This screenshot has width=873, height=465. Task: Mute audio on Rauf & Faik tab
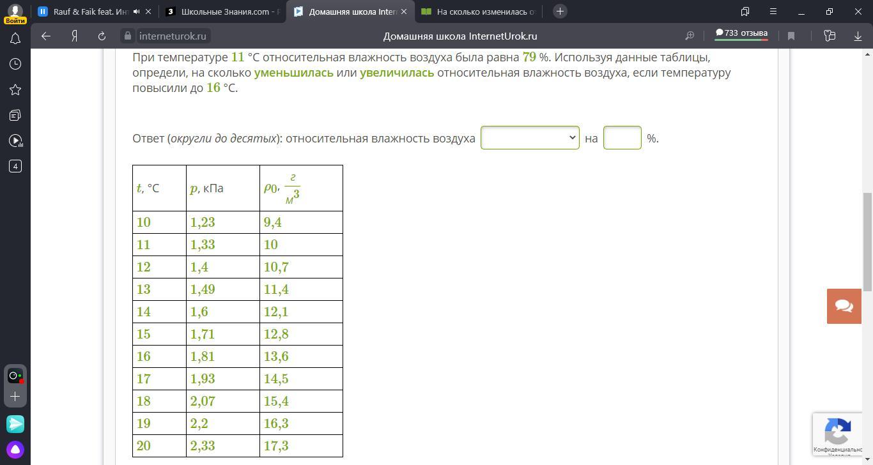coord(136,11)
